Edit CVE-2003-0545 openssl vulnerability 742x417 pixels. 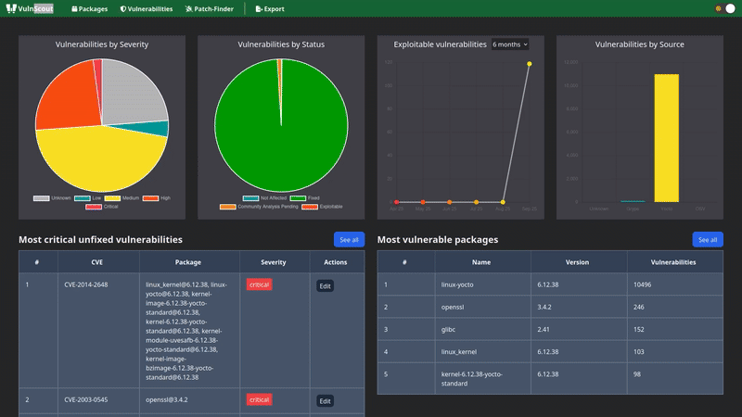tap(325, 400)
